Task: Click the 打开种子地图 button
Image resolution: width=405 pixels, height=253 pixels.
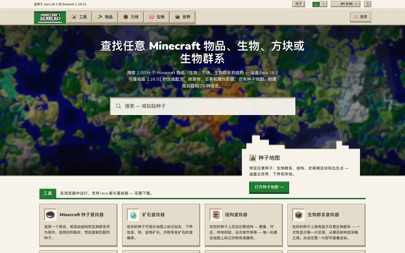Action: [x=269, y=187]
